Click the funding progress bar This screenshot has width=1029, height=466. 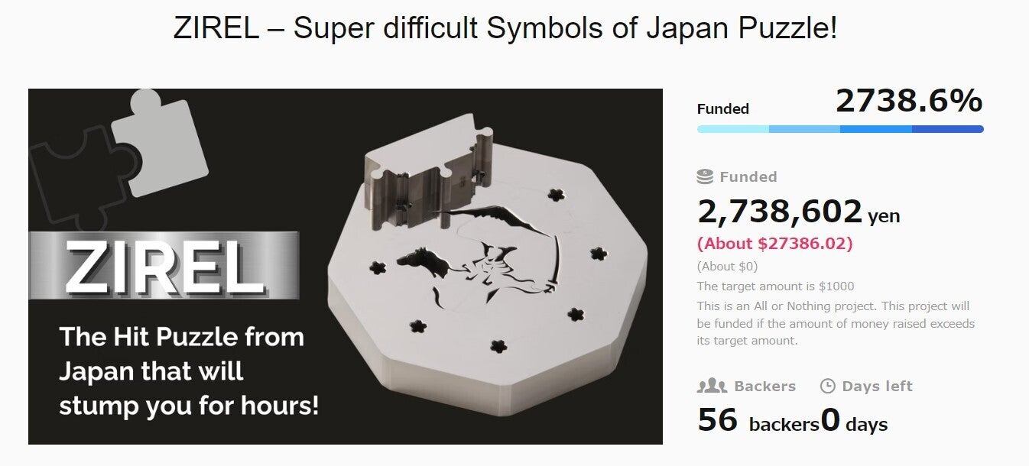[x=839, y=129]
